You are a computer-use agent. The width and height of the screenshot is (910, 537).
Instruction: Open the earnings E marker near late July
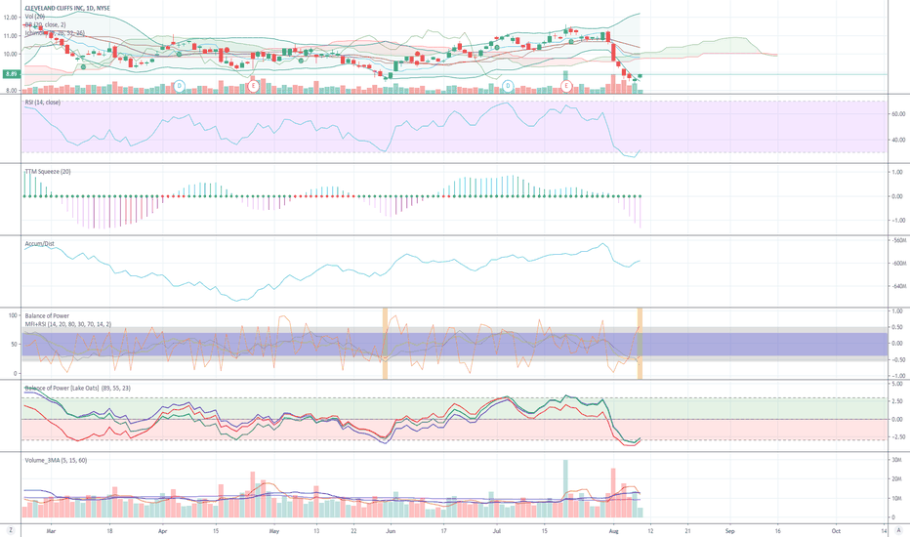(566, 86)
